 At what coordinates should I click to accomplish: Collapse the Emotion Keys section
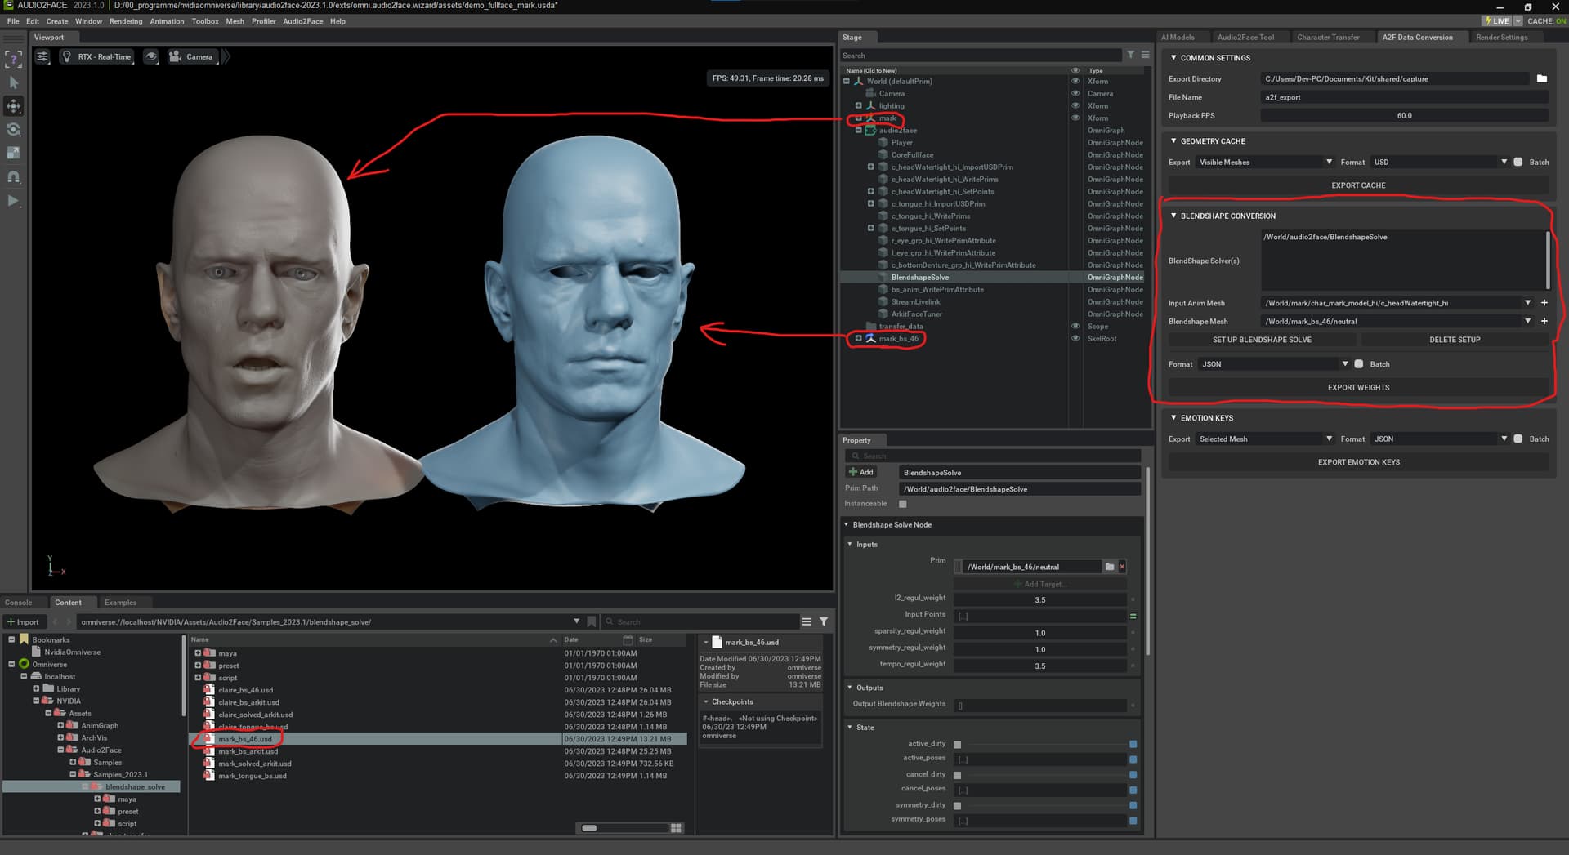(1174, 418)
